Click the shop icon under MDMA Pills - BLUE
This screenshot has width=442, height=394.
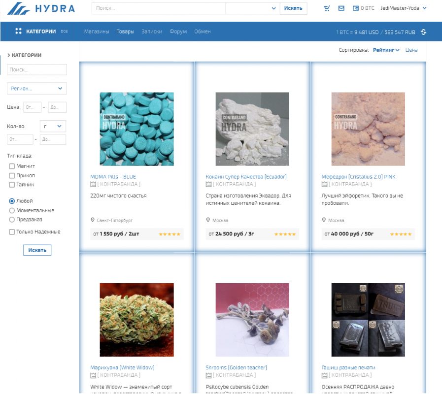pos(93,184)
